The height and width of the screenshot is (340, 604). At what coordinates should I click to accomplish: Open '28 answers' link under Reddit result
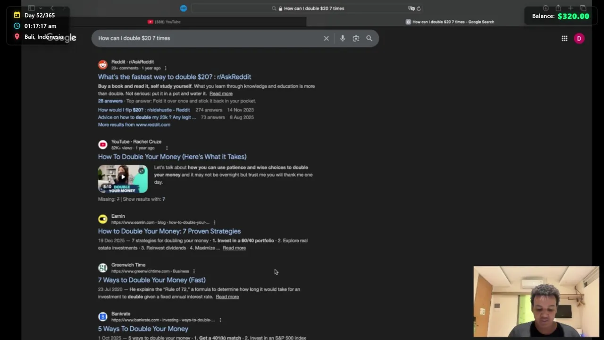pyautogui.click(x=110, y=101)
